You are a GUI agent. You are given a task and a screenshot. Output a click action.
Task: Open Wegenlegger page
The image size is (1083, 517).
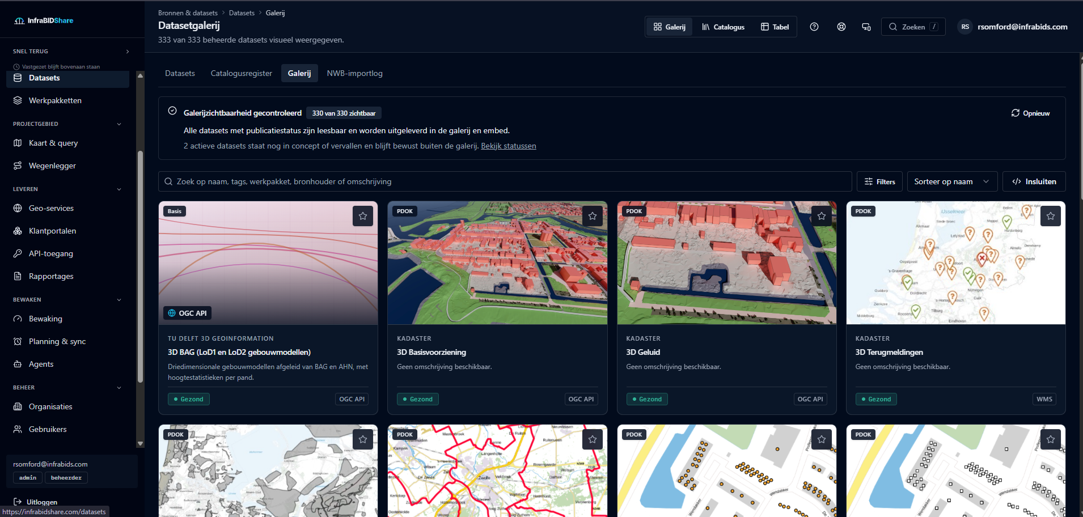click(x=67, y=166)
